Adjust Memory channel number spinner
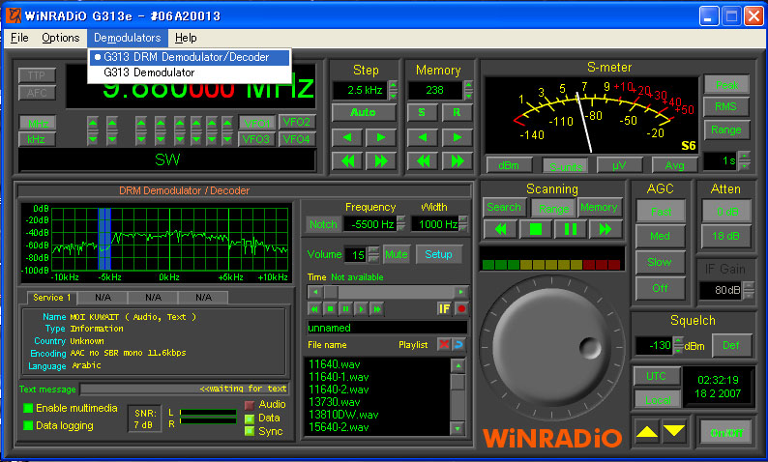This screenshot has width=768, height=462. [x=469, y=90]
